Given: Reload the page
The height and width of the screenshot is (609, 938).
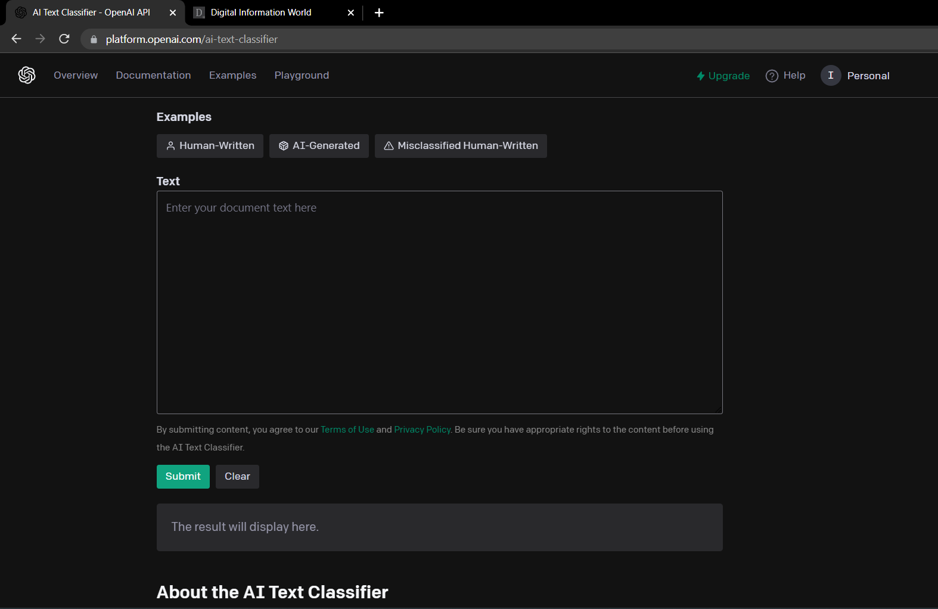Looking at the screenshot, I should (x=64, y=39).
